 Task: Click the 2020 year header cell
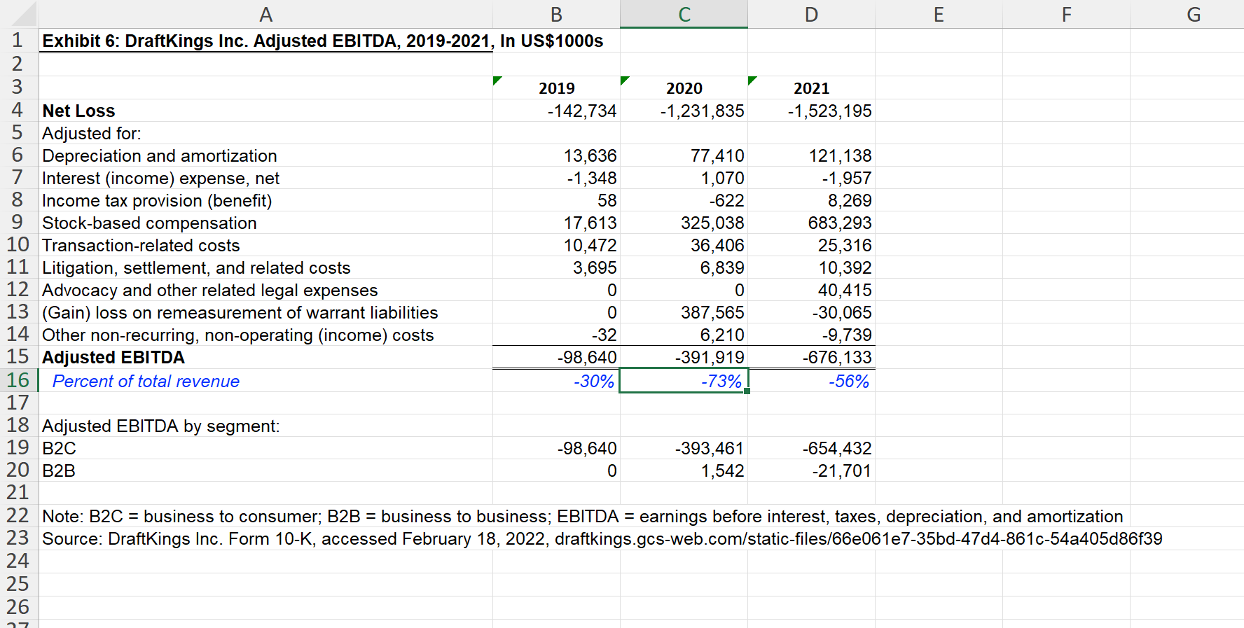pyautogui.click(x=684, y=88)
